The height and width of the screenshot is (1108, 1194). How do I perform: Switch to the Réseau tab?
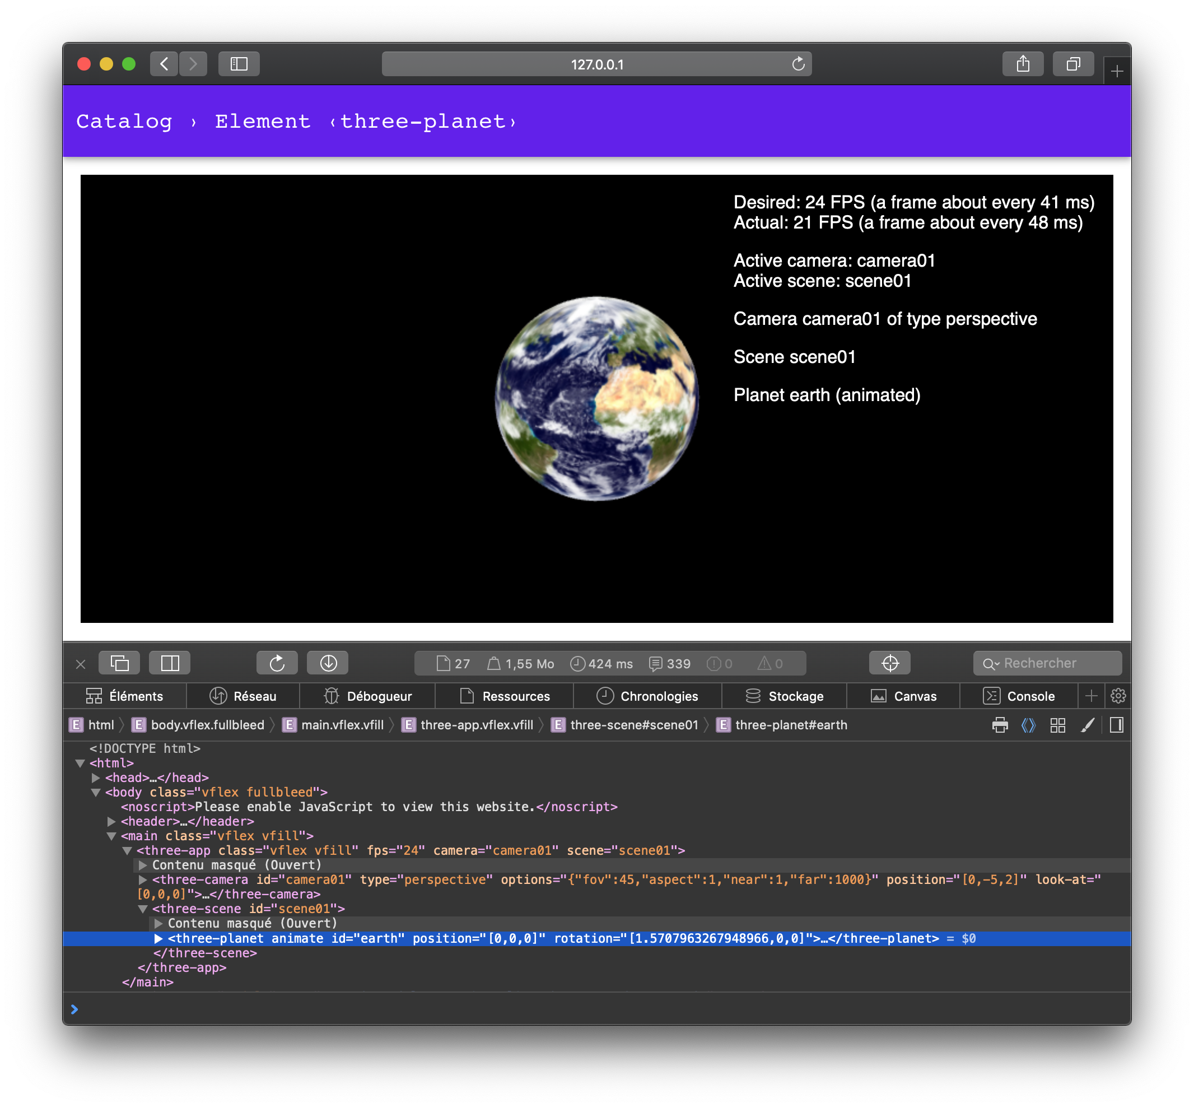[x=242, y=696]
